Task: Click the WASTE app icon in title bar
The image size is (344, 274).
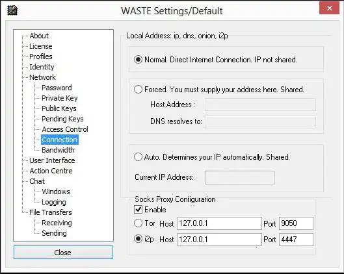Action: tap(12, 10)
